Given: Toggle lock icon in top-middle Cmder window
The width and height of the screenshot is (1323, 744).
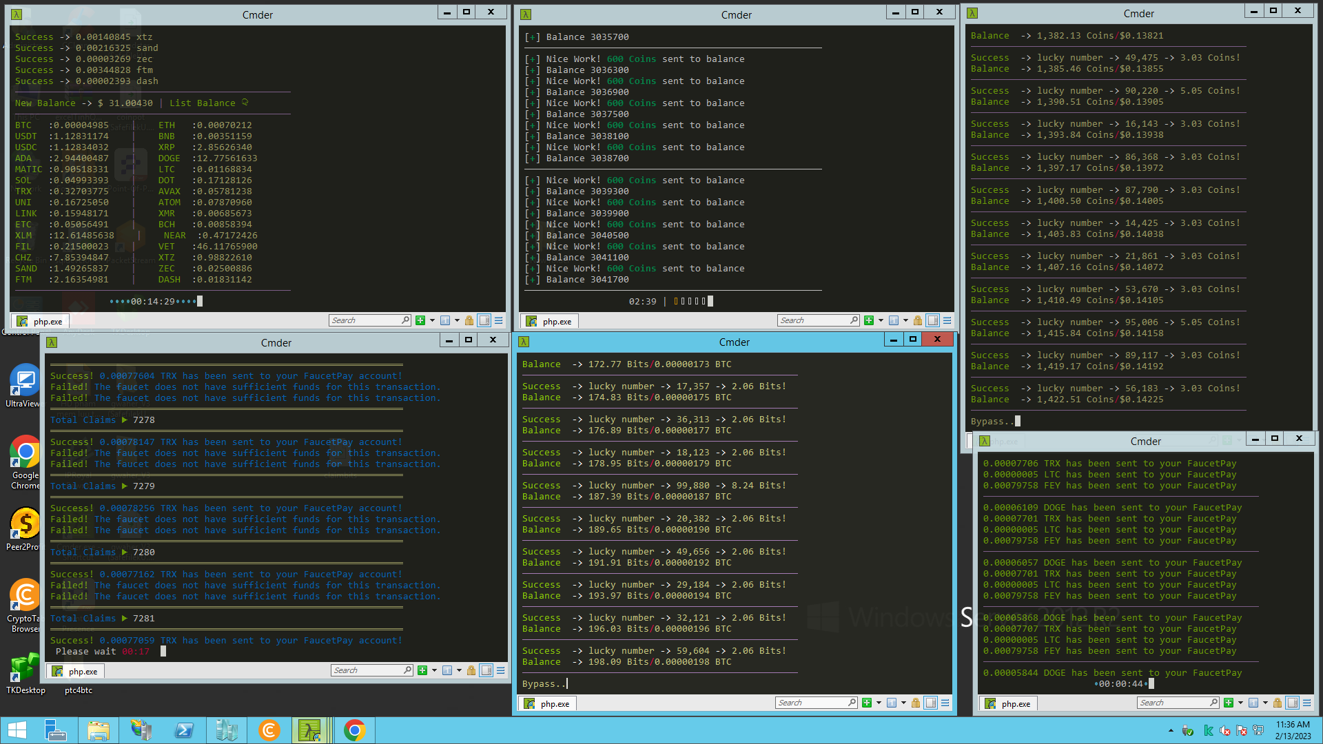Looking at the screenshot, I should coord(918,320).
